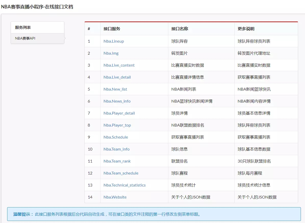Viewport: 305px width, 223px height.
Task: Open the Nba.Live_content interface link
Action: [119, 65]
